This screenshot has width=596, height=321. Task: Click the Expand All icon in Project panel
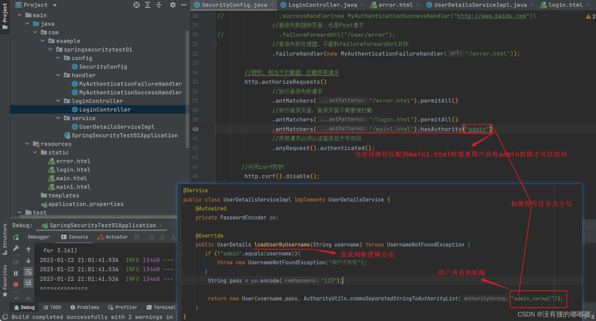pyautogui.click(x=148, y=5)
